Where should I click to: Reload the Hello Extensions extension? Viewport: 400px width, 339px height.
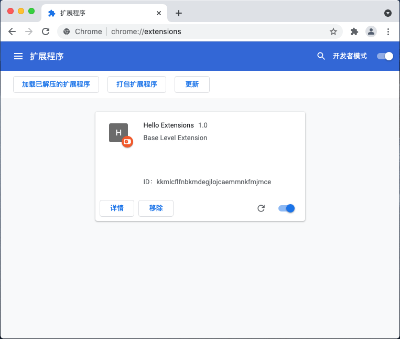pos(261,208)
